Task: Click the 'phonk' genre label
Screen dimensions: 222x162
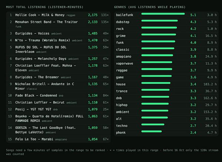Action: (x=121, y=133)
